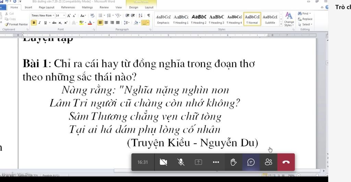Clear Formatting of selected text
The height and width of the screenshot is (182, 351).
pyautogui.click(x=92, y=15)
